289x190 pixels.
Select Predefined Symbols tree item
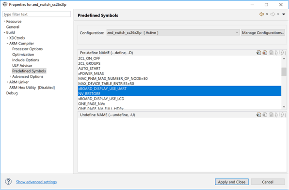pyautogui.click(x=29, y=71)
